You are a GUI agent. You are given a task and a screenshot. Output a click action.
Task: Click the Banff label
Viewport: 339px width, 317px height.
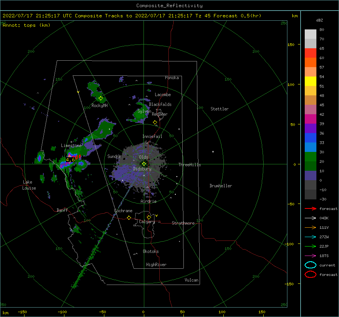click(62, 210)
